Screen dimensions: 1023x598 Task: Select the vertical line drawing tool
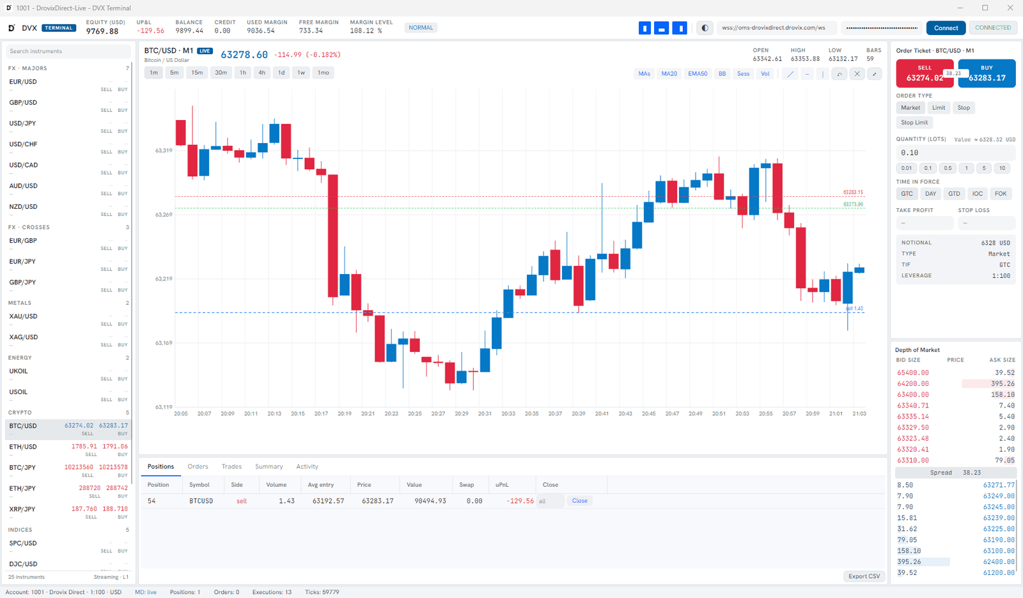click(x=824, y=74)
